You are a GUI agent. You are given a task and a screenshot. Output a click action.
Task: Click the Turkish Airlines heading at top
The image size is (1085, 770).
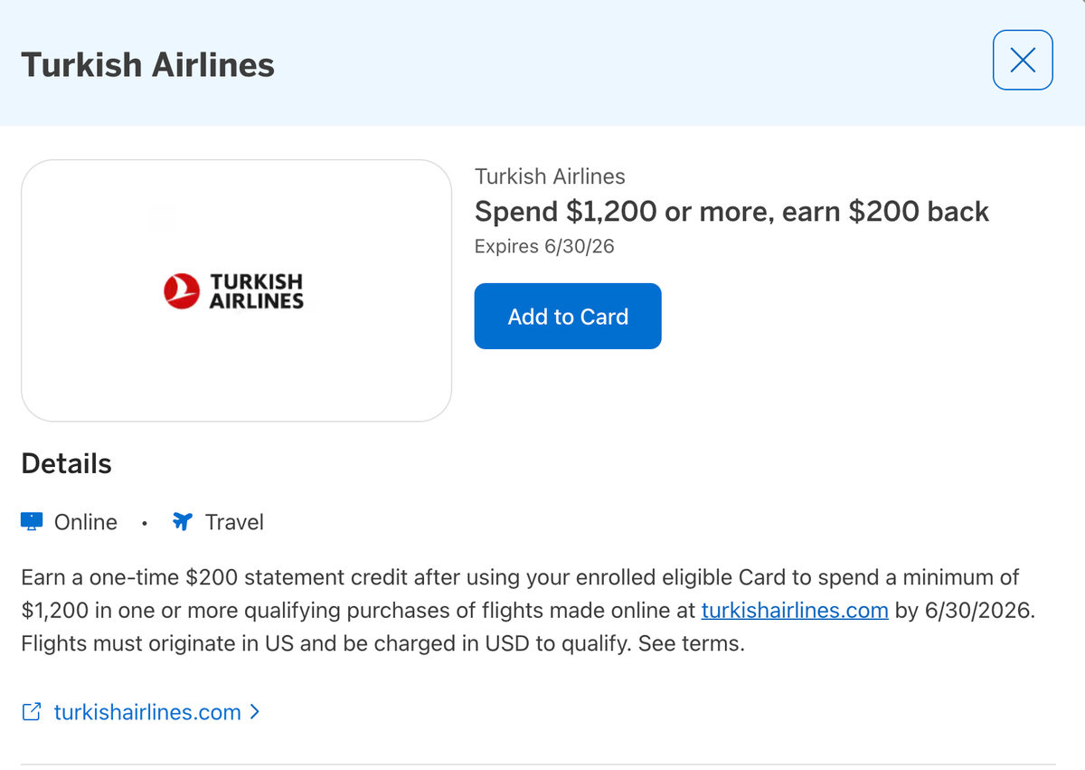coord(147,64)
